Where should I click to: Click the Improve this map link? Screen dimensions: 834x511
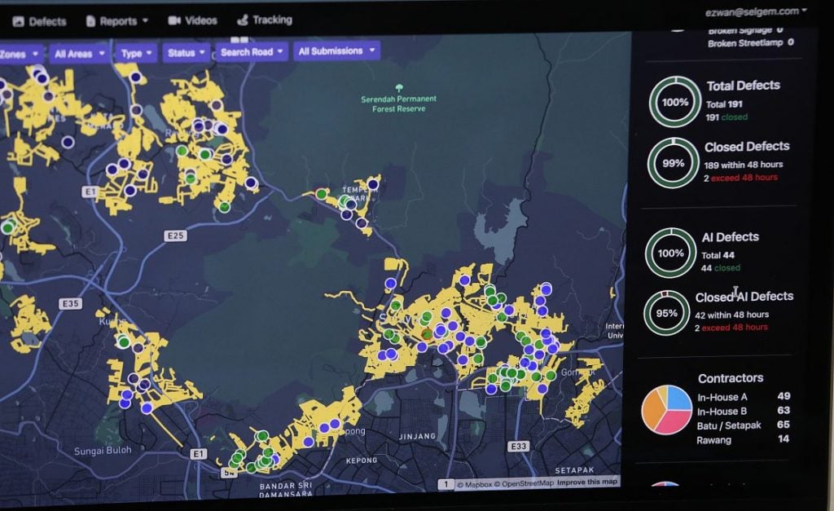586,482
